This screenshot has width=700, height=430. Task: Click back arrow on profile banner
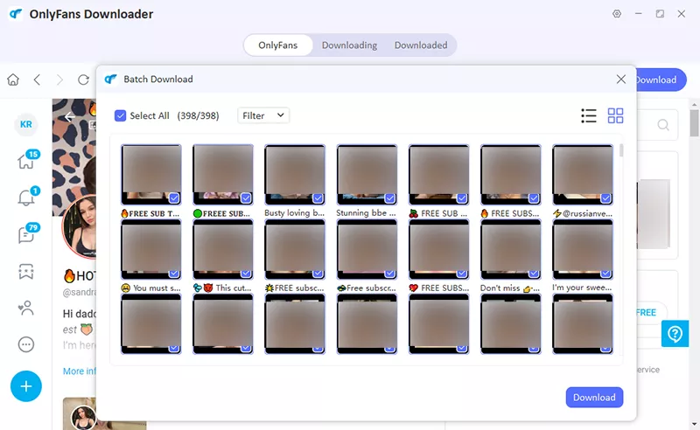click(x=70, y=117)
